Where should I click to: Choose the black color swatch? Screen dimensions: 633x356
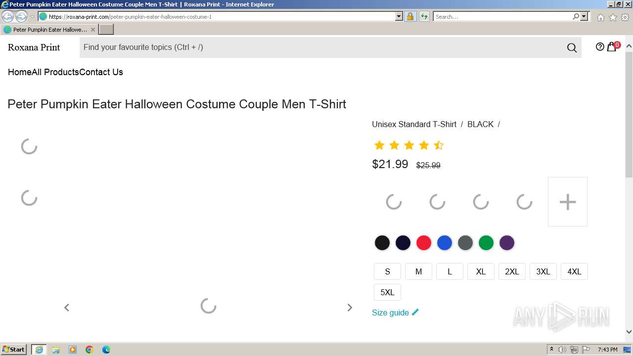pos(382,243)
